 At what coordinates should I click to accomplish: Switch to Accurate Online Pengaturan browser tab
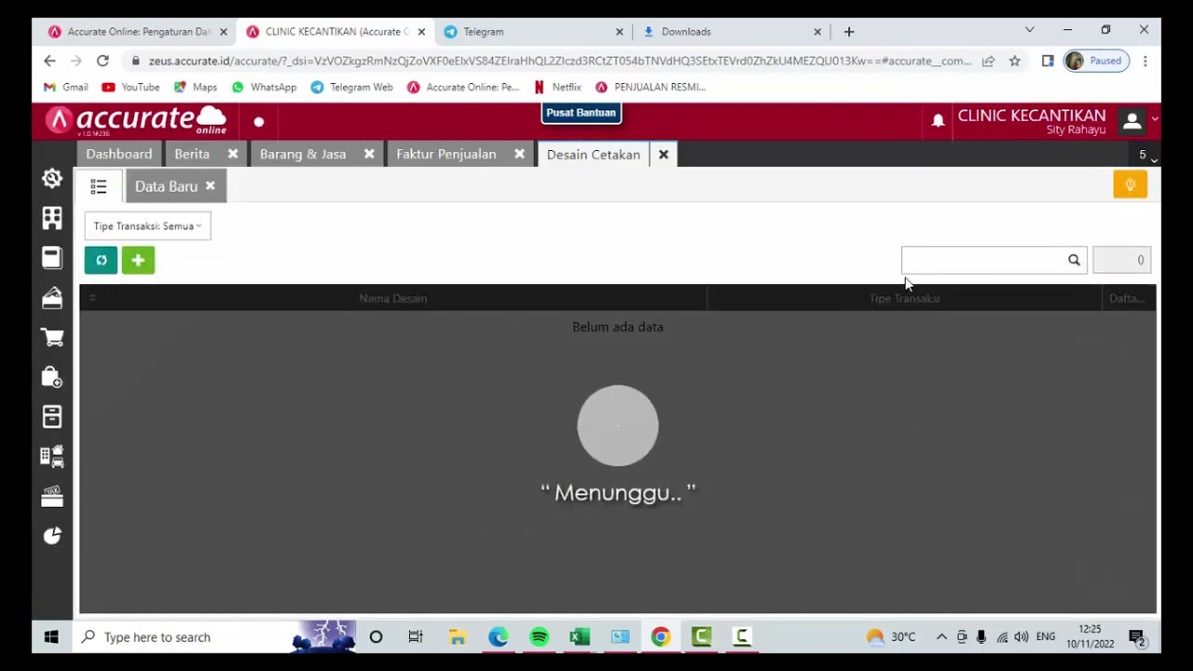point(137,32)
